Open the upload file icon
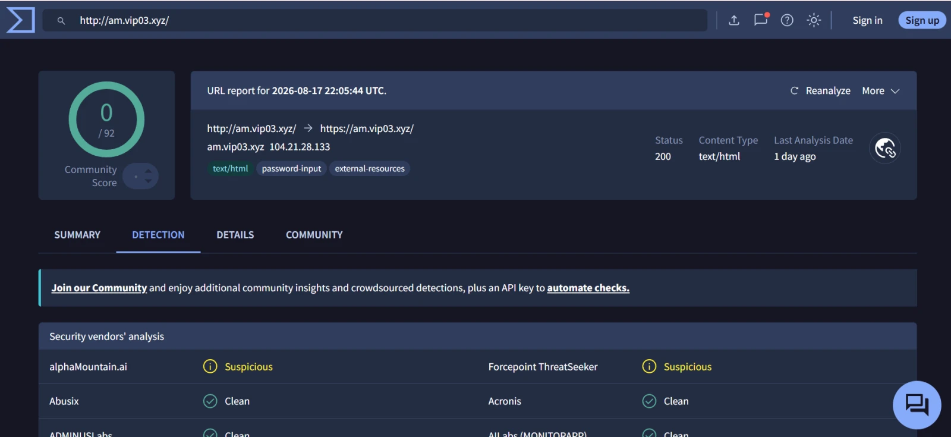This screenshot has height=437, width=951. click(734, 20)
